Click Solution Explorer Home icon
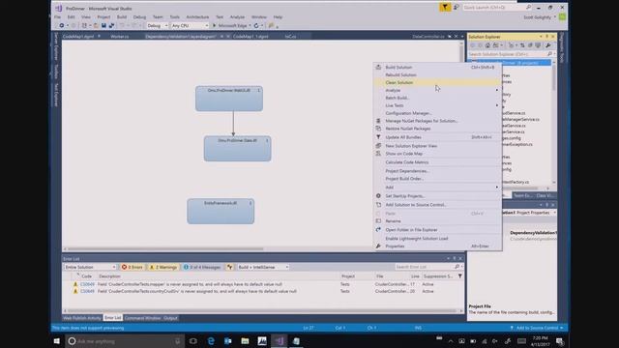 click(x=488, y=45)
